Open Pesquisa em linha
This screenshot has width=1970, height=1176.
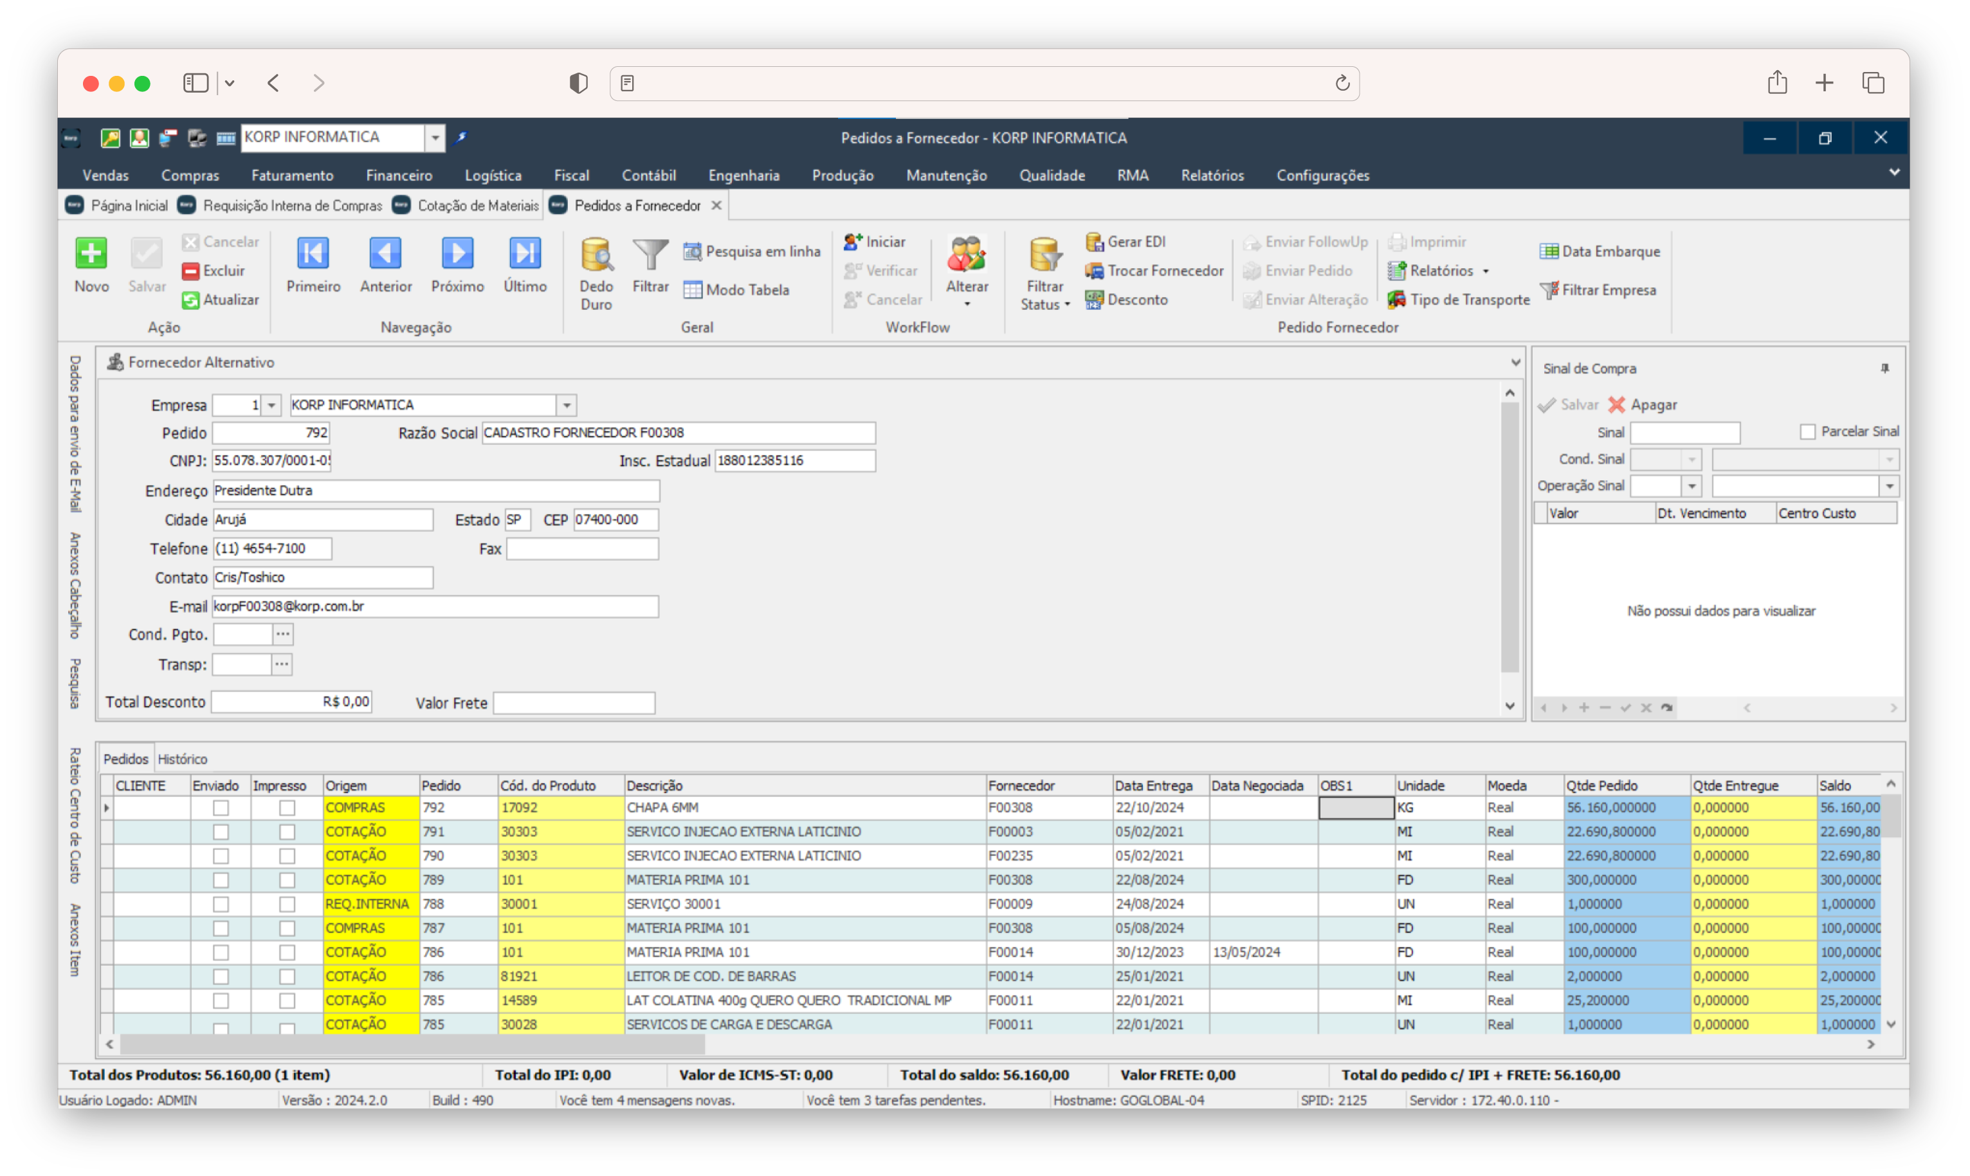click(x=751, y=251)
